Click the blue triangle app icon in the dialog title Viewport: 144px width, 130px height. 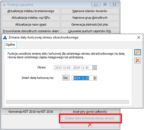[5, 37]
